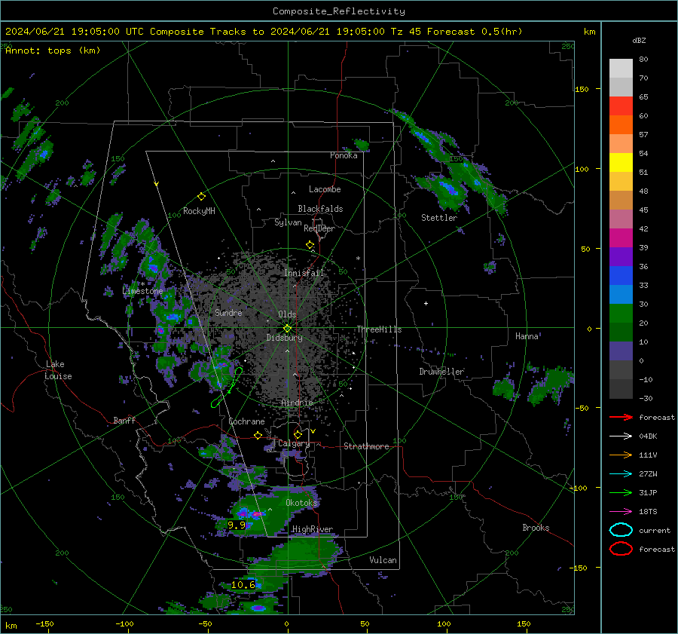Screen dimensions: 678x634
Task: Pick the dark orange swatch below label 60
Action: point(621,124)
